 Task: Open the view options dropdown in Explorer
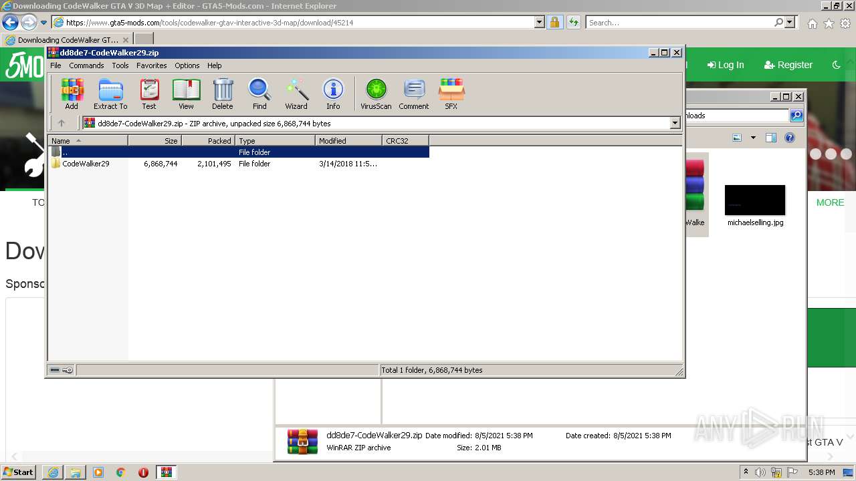[753, 138]
